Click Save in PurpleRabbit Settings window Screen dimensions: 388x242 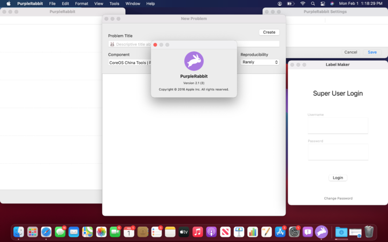tap(372, 52)
